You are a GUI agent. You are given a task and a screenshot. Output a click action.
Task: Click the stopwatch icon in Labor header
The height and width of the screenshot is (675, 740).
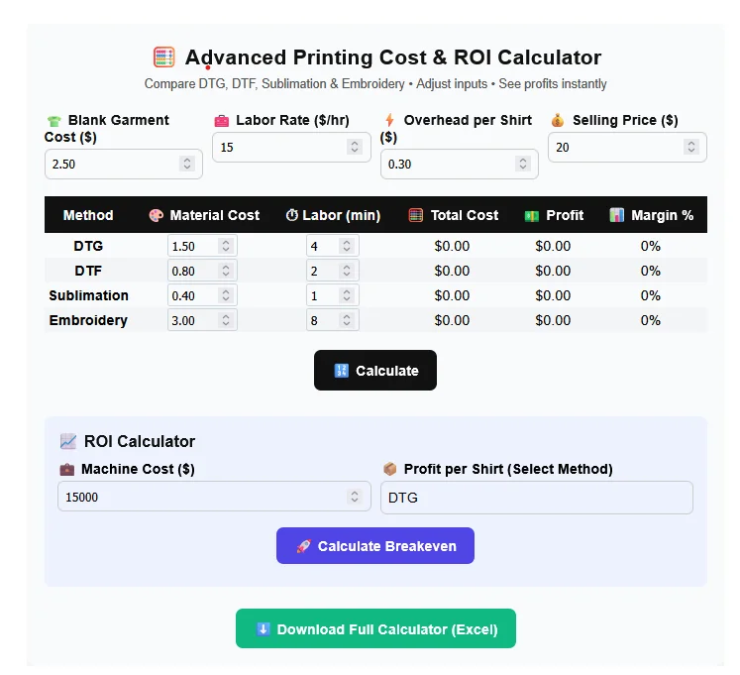pyautogui.click(x=292, y=215)
